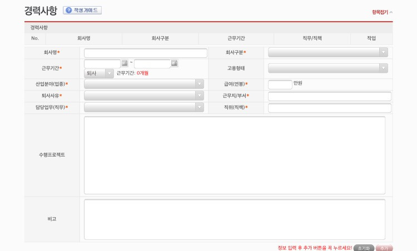
Task: Click the 회사구분 column header
Action: (x=160, y=38)
